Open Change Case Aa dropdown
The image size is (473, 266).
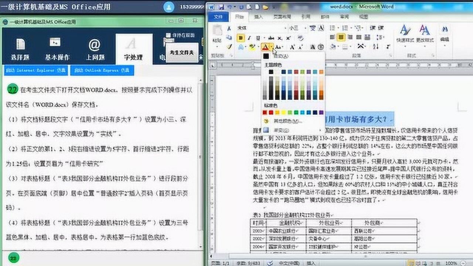click(x=279, y=47)
